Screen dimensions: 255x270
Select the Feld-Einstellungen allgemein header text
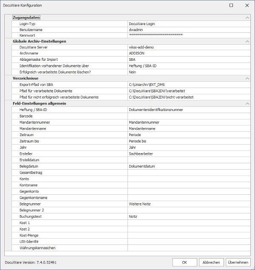40,103
